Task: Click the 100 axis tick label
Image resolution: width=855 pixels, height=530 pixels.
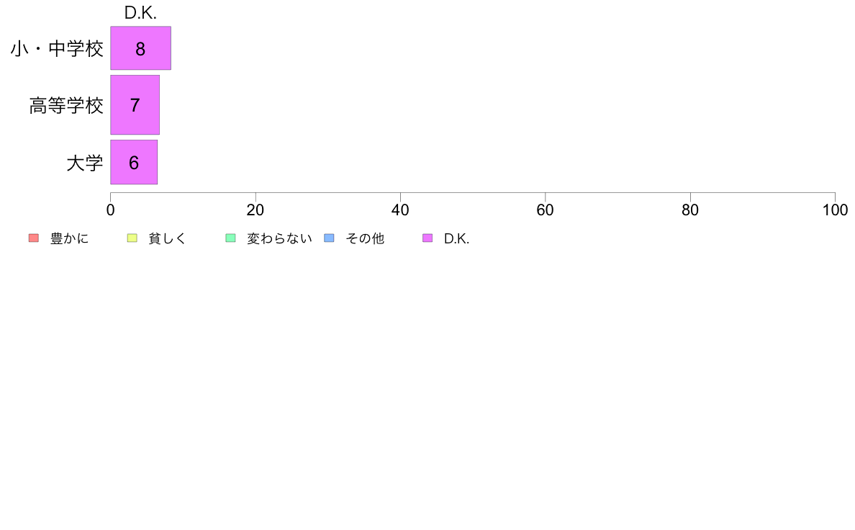Action: click(x=835, y=210)
